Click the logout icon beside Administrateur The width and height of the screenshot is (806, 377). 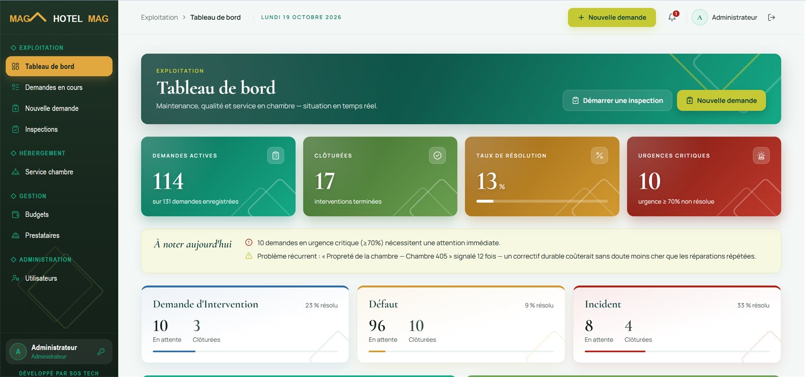[x=771, y=17]
